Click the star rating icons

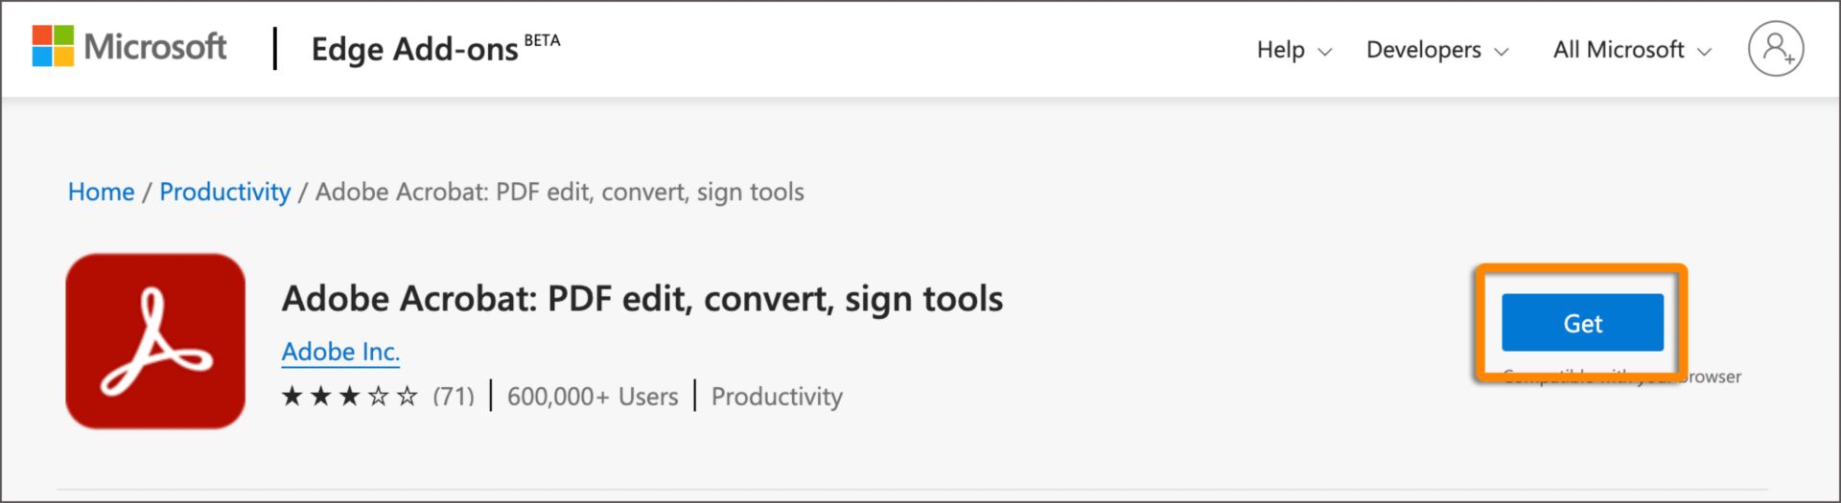[349, 397]
